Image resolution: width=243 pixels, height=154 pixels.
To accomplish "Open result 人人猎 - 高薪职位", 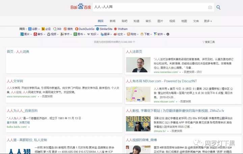I will click(27, 140).
